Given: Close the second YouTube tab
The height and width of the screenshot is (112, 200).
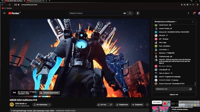Looking at the screenshot, I should pos(46,1).
